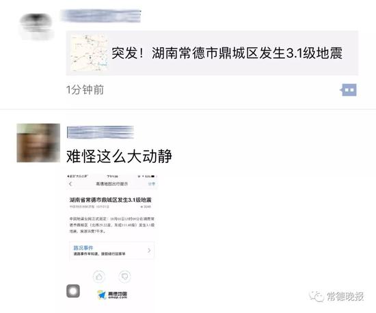Viewport: 376px width, 313px height.
Task: Tap the thumbs-up icon in the screenshot
Action: pos(99,277)
